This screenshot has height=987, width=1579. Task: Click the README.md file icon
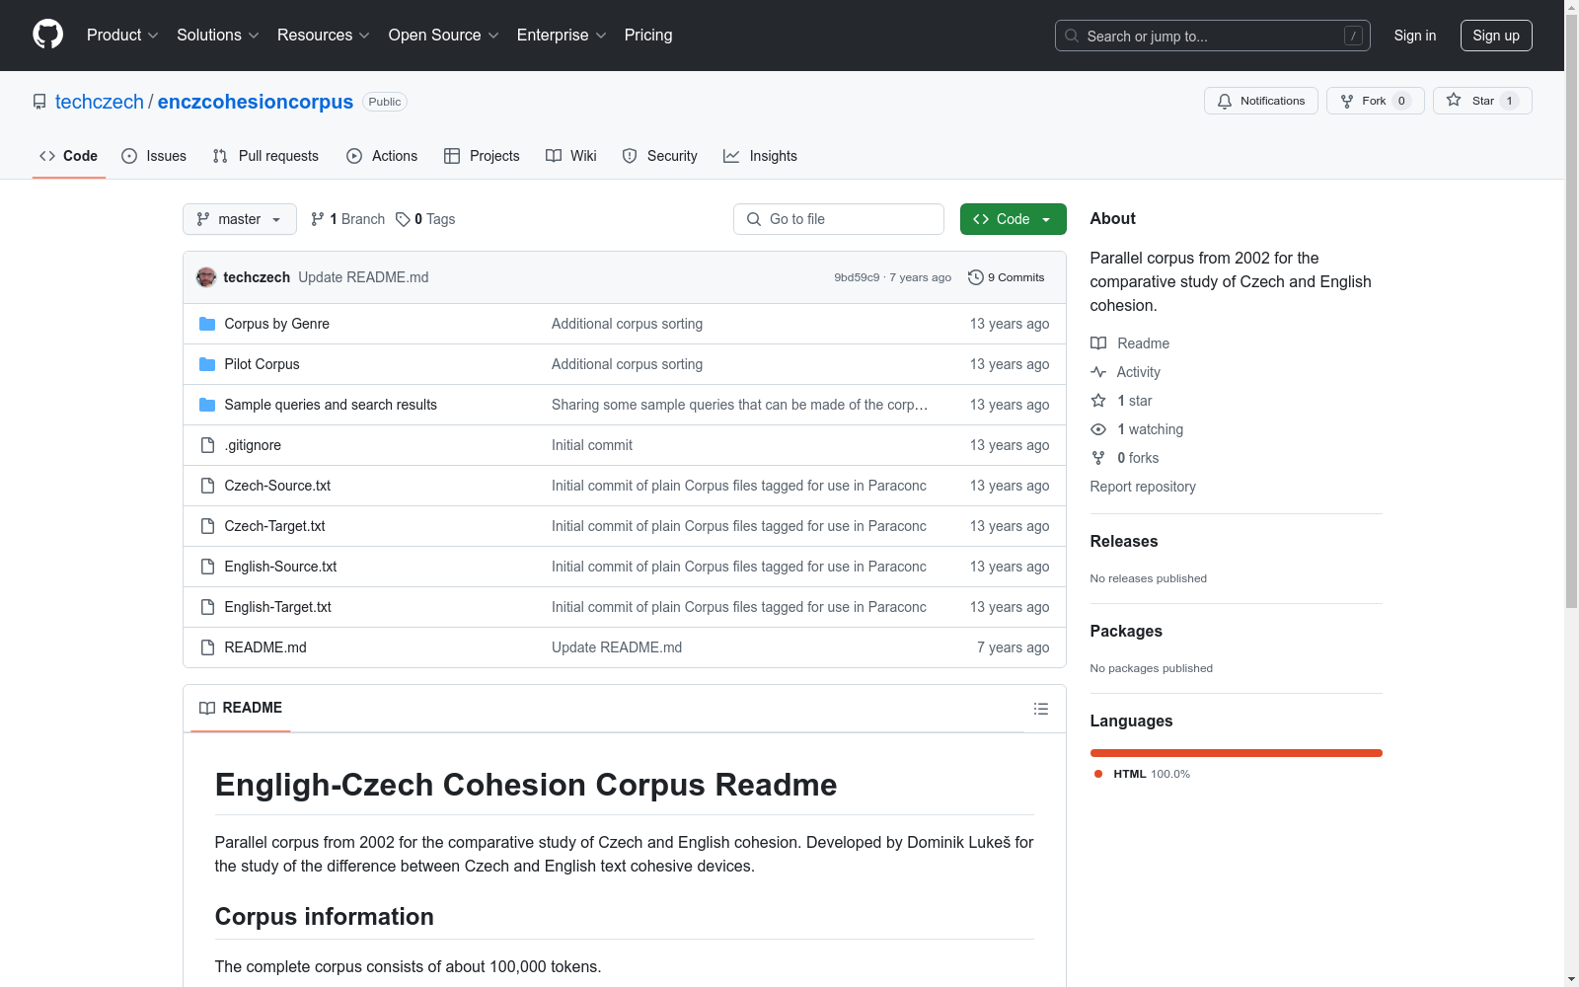tap(207, 647)
